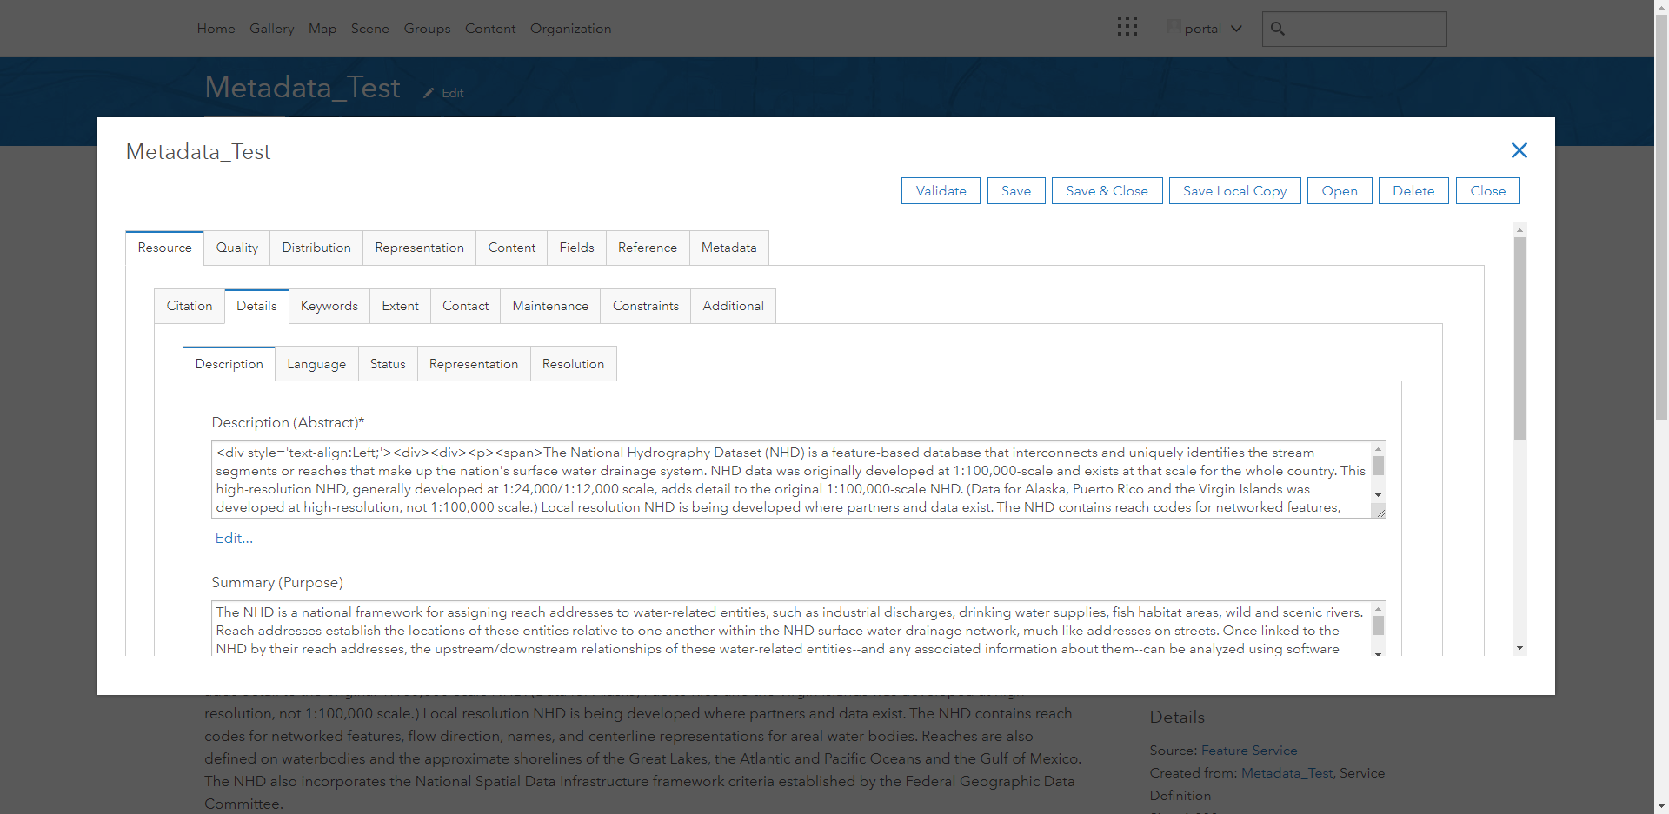Open the Metadata tab
The height and width of the screenshot is (814, 1669).
[x=728, y=248]
